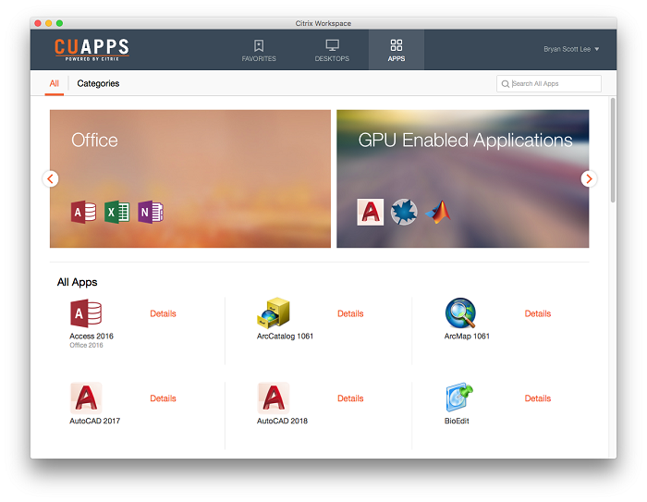Screen dimensions: 647x502
Task: Open Details for AutoCAD 2018
Action: click(350, 398)
